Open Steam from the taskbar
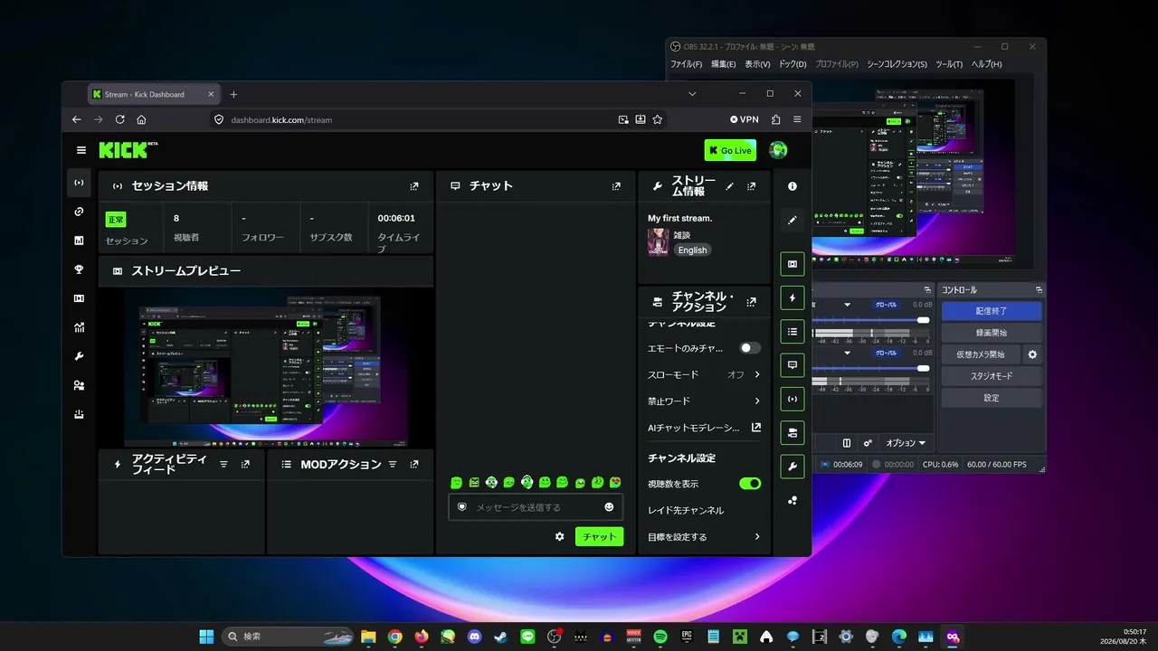The height and width of the screenshot is (651, 1158). pyautogui.click(x=500, y=637)
